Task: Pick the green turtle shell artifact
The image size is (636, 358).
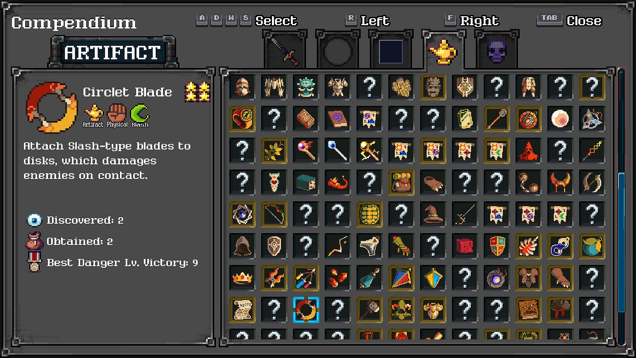Action: point(369,214)
